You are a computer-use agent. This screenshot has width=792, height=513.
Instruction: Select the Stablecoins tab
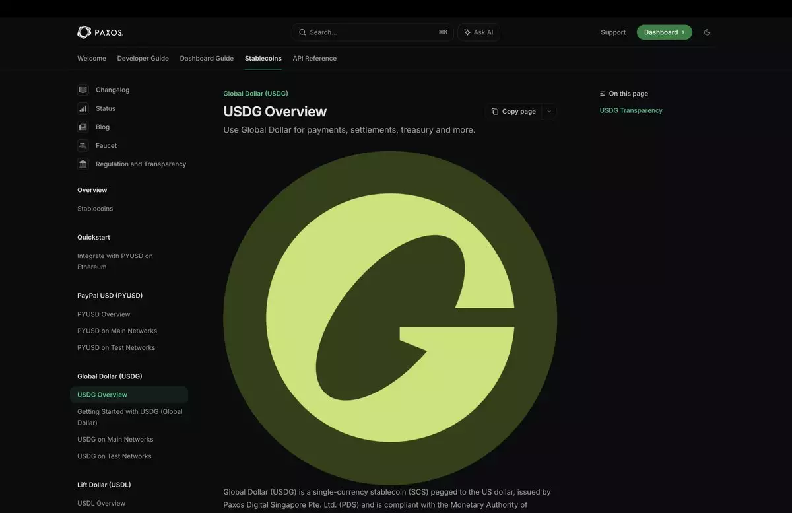point(263,59)
